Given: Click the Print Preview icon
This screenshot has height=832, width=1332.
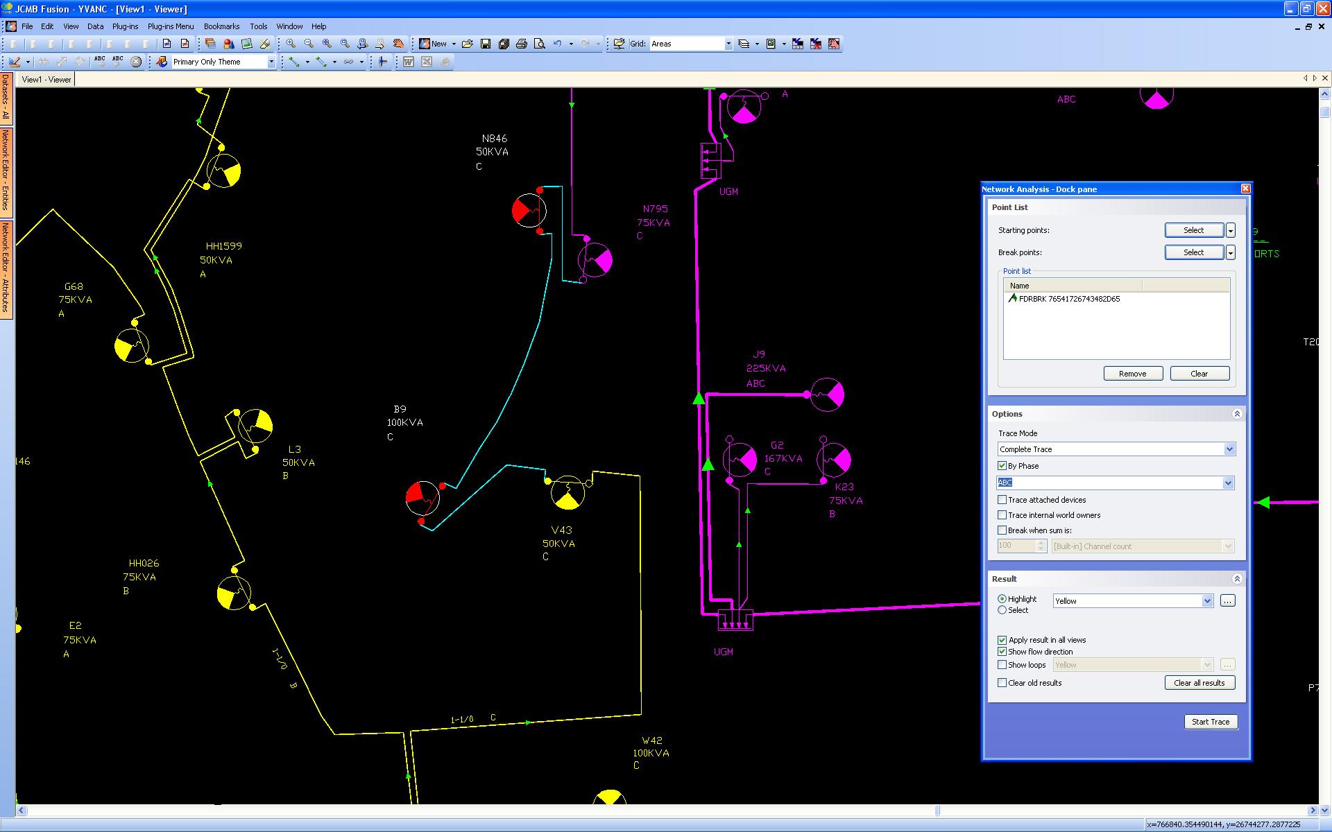Looking at the screenshot, I should [x=540, y=44].
